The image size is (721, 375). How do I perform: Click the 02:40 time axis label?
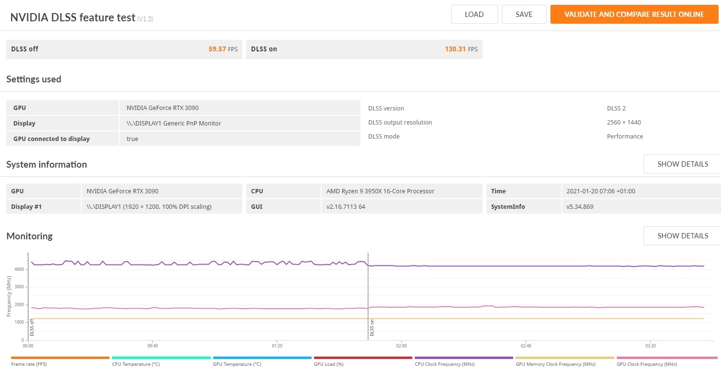[526, 346]
